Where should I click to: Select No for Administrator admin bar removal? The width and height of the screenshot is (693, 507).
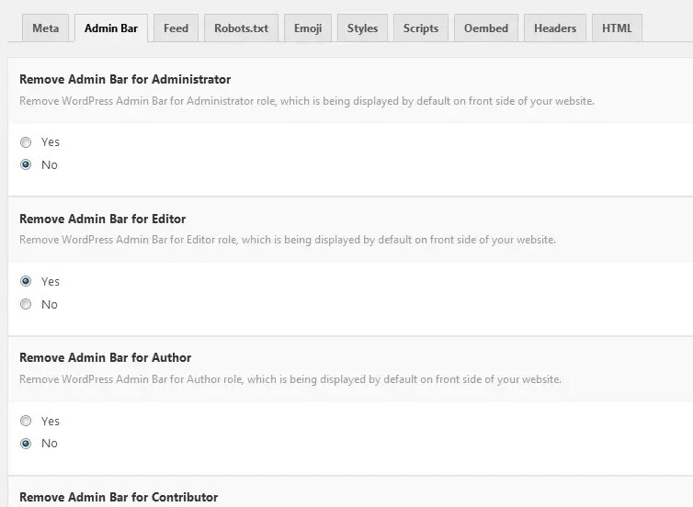[x=26, y=164]
